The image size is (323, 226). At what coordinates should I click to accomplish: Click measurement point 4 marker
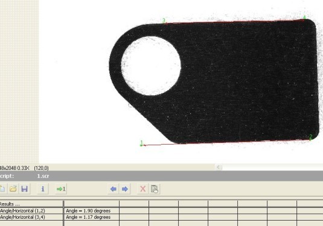304,19
